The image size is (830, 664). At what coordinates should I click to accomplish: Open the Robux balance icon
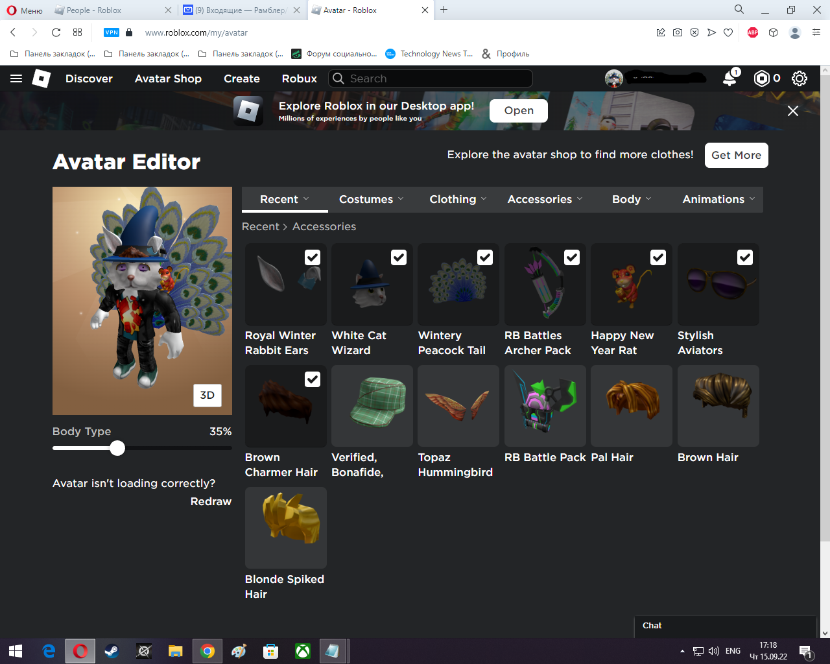(761, 78)
